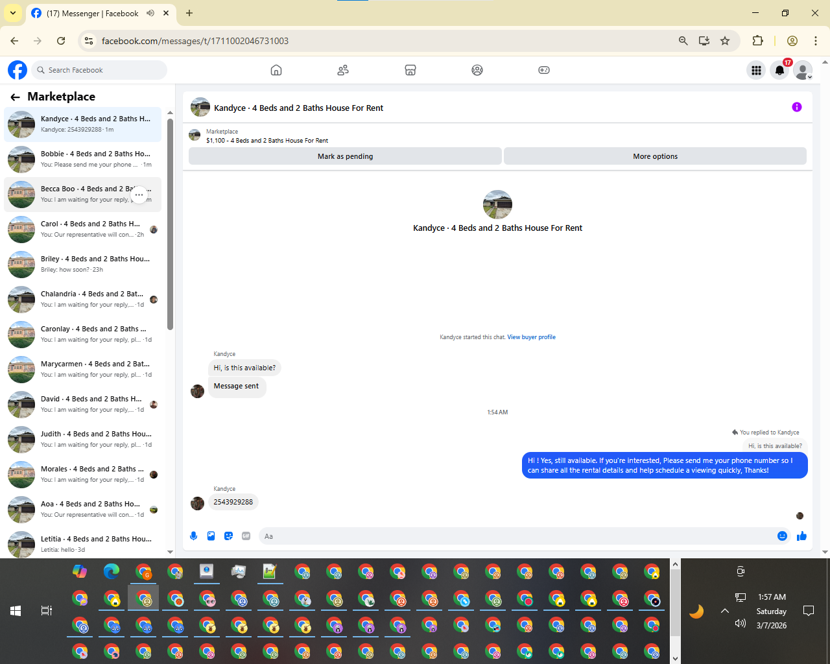830x664 pixels.
Task: Open Caronlay conversation in list
Action: click(82, 335)
